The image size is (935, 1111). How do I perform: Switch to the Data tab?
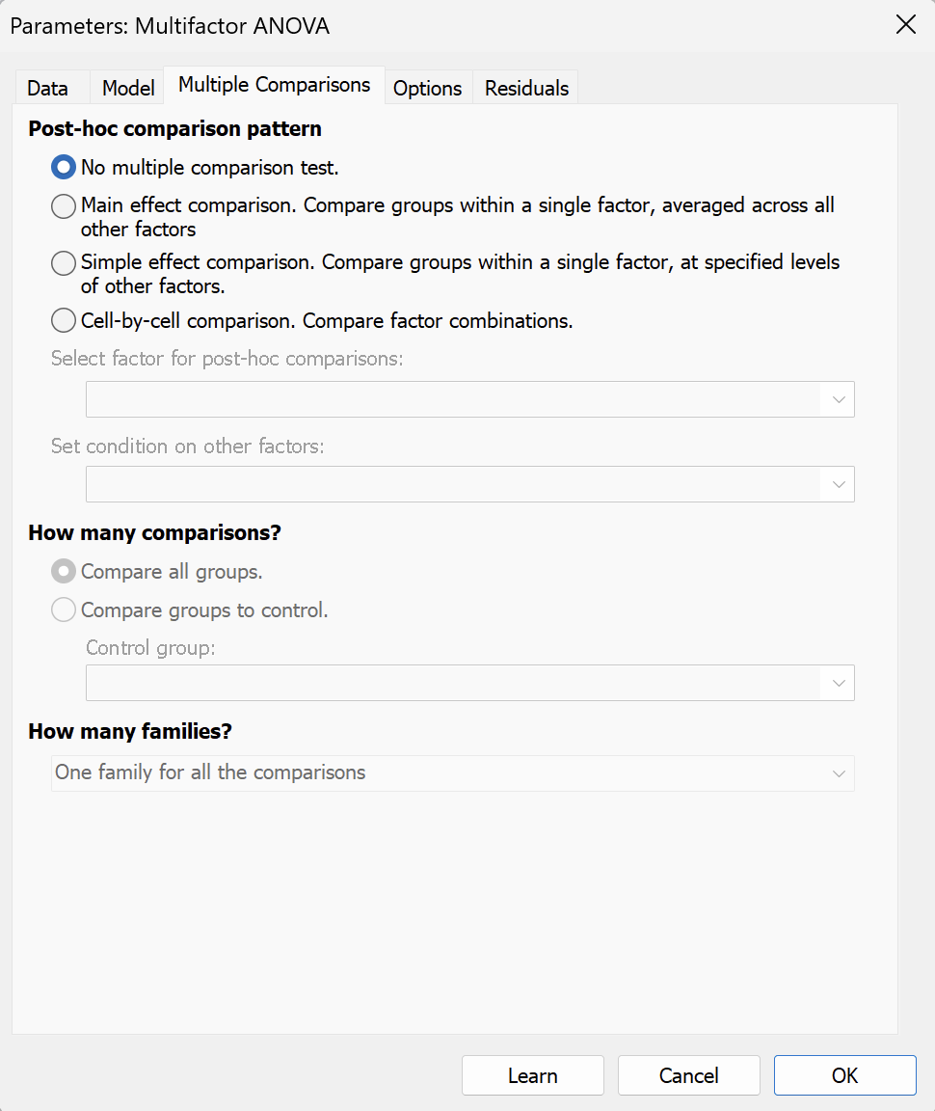48,88
